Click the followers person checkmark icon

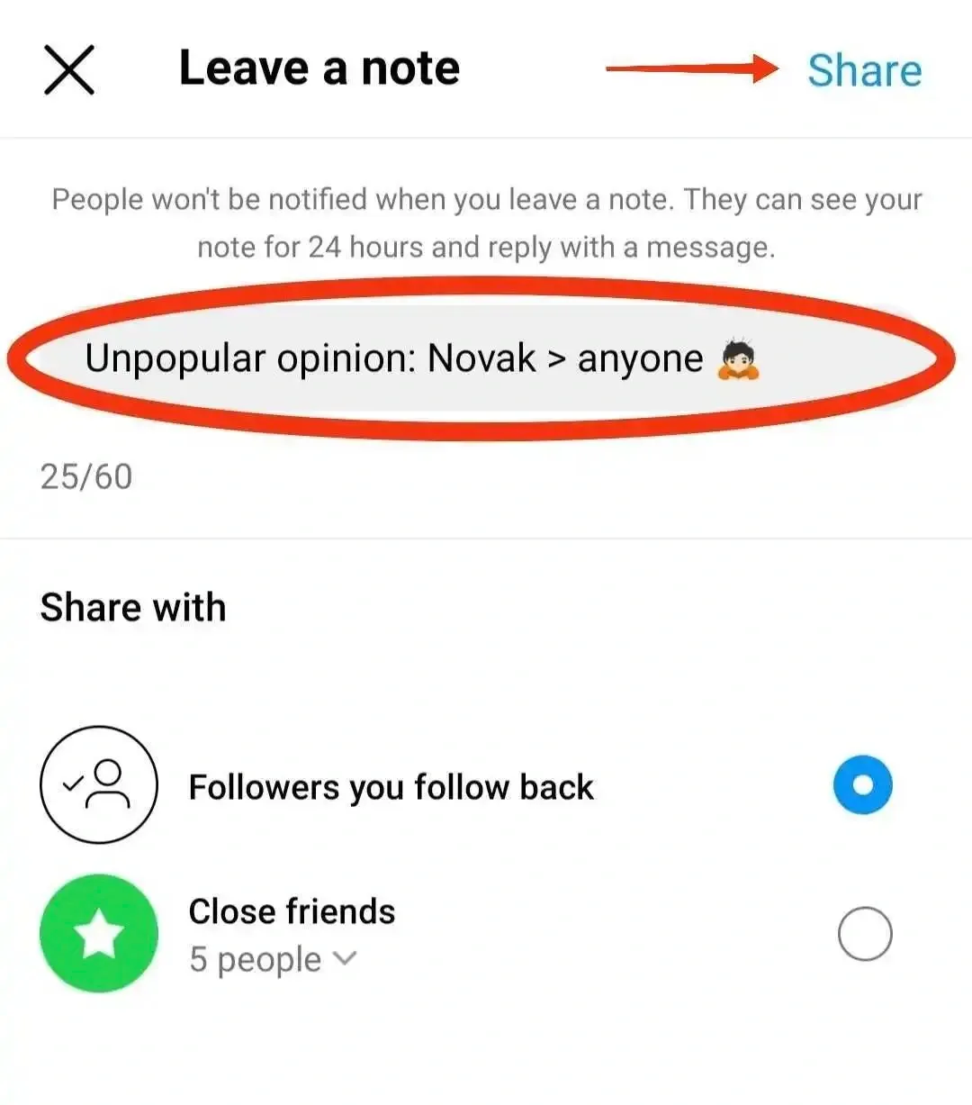coord(99,784)
